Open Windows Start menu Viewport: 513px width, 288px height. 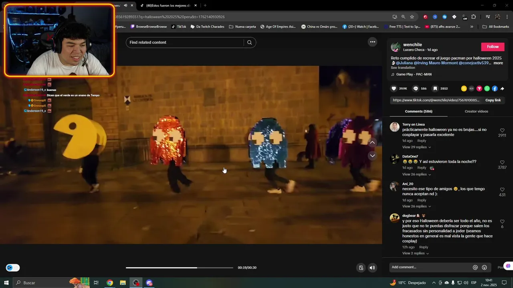(6, 283)
